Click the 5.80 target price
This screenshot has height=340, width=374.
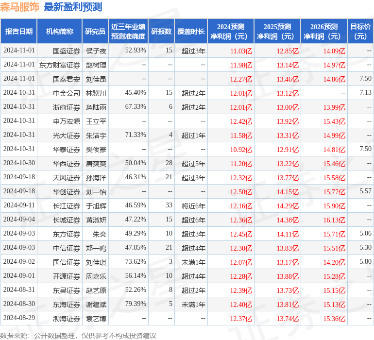pos(365,261)
